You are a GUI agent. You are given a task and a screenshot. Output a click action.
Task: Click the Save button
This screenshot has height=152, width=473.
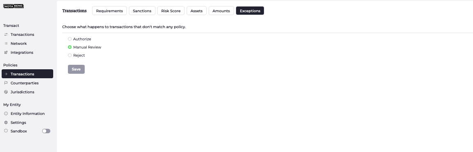pyautogui.click(x=77, y=69)
